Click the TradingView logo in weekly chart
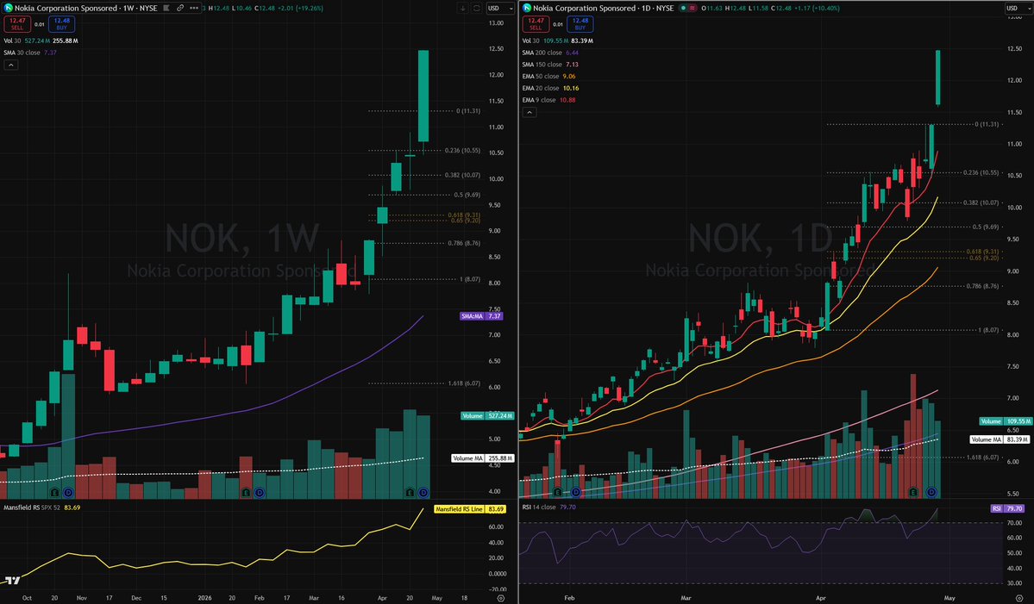The image size is (1034, 604). click(12, 580)
